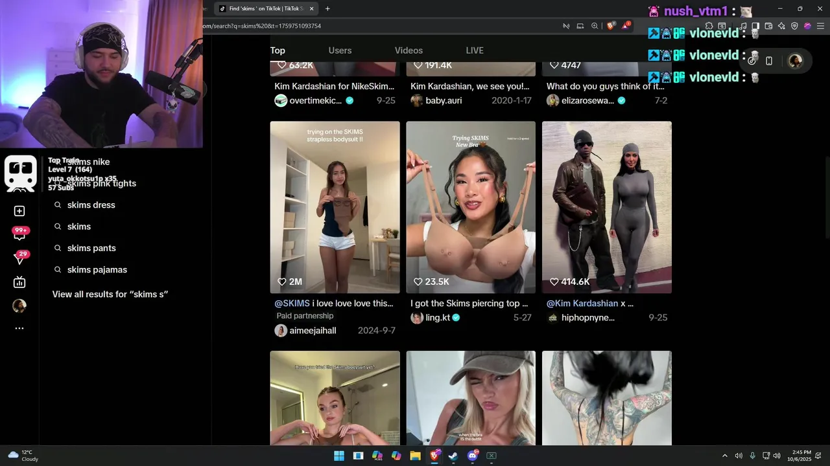Open File Explorer from the taskbar

pos(416,456)
